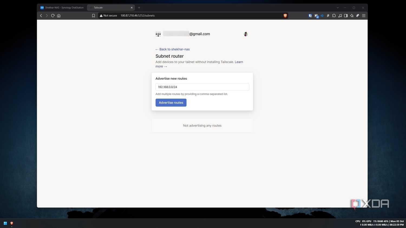Image resolution: width=406 pixels, height=228 pixels.
Task: Go back to the previous page
Action: coord(41,16)
